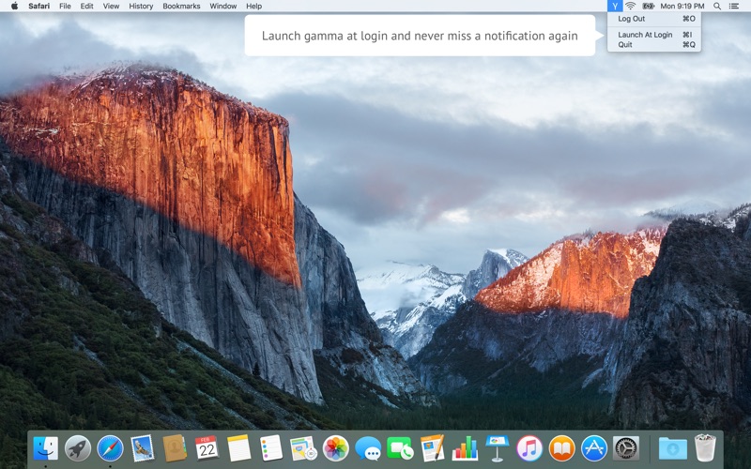Image resolution: width=751 pixels, height=469 pixels.
Task: Open the History menu
Action: [x=141, y=7]
